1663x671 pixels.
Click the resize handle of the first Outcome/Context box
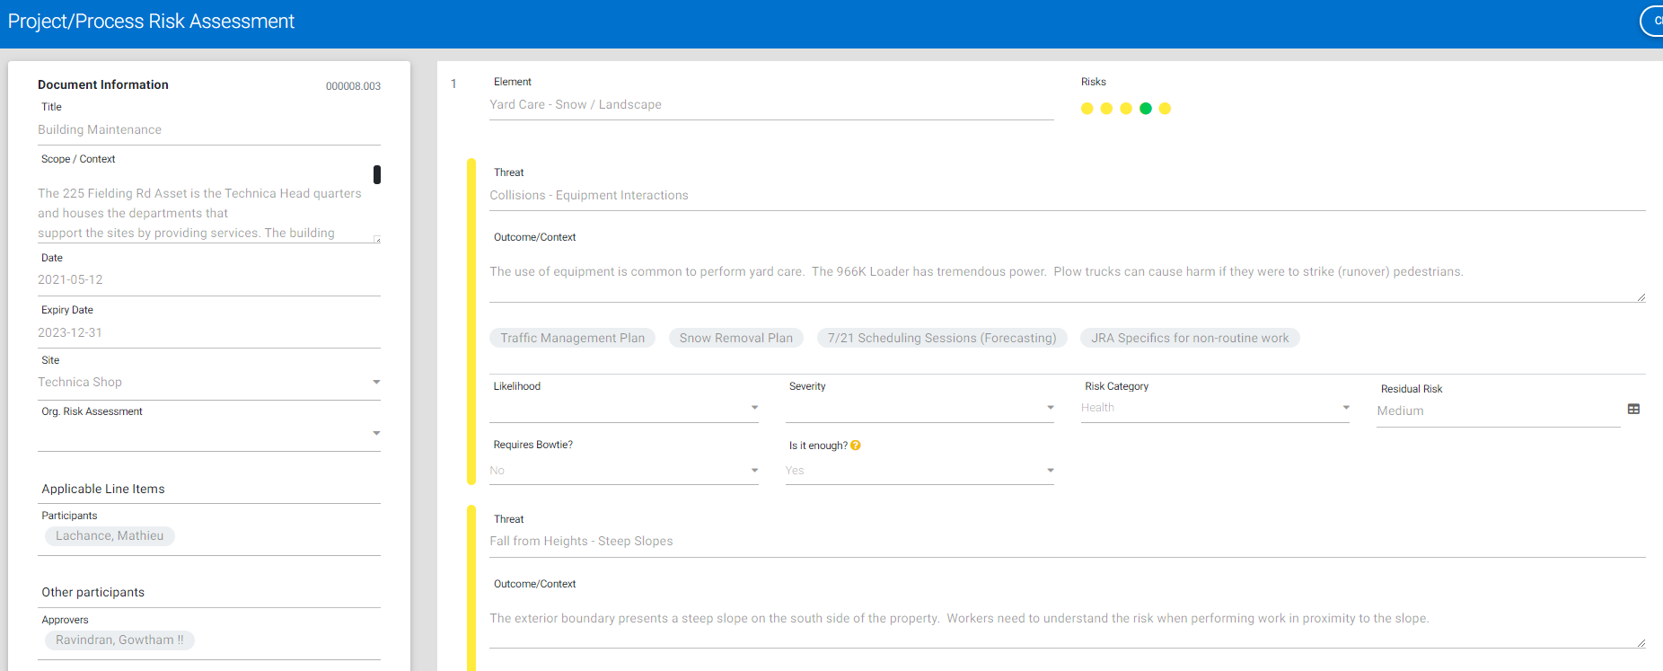(x=1641, y=297)
